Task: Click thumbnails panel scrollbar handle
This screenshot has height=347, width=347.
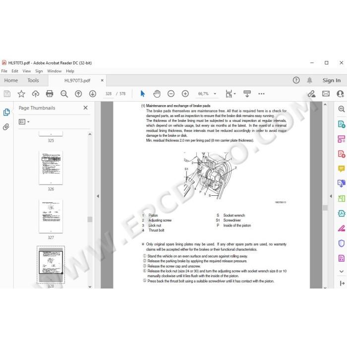Action: 90,219
